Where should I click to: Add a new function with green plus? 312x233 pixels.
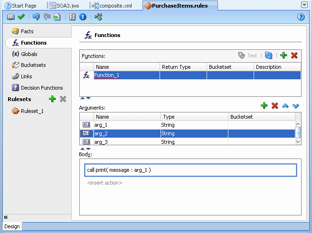284,55
